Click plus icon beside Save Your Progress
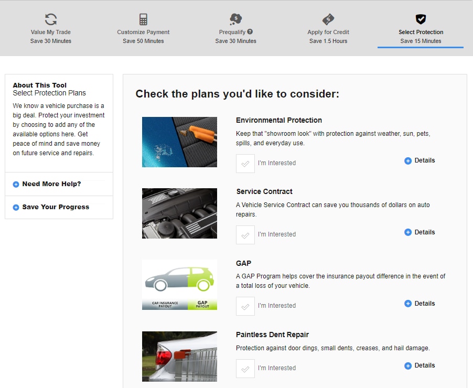 16,207
